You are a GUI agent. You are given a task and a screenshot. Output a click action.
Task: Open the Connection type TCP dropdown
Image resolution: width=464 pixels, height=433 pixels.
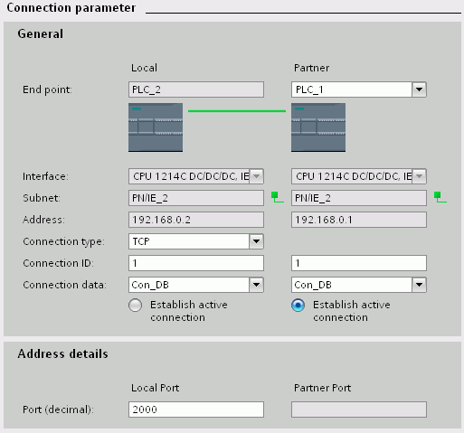click(256, 241)
